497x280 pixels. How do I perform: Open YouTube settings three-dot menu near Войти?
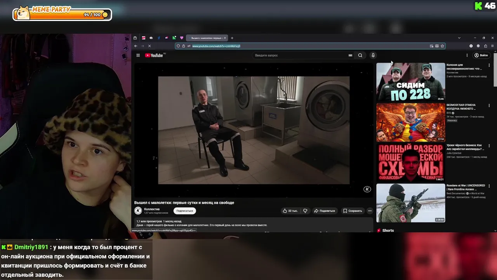coord(467,55)
